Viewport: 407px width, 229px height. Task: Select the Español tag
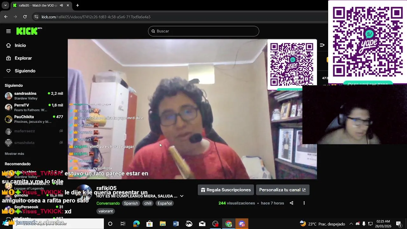[165, 203]
